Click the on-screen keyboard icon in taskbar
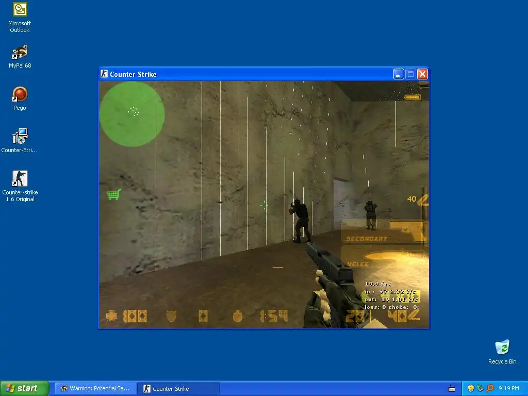528x396 pixels. [x=452, y=389]
